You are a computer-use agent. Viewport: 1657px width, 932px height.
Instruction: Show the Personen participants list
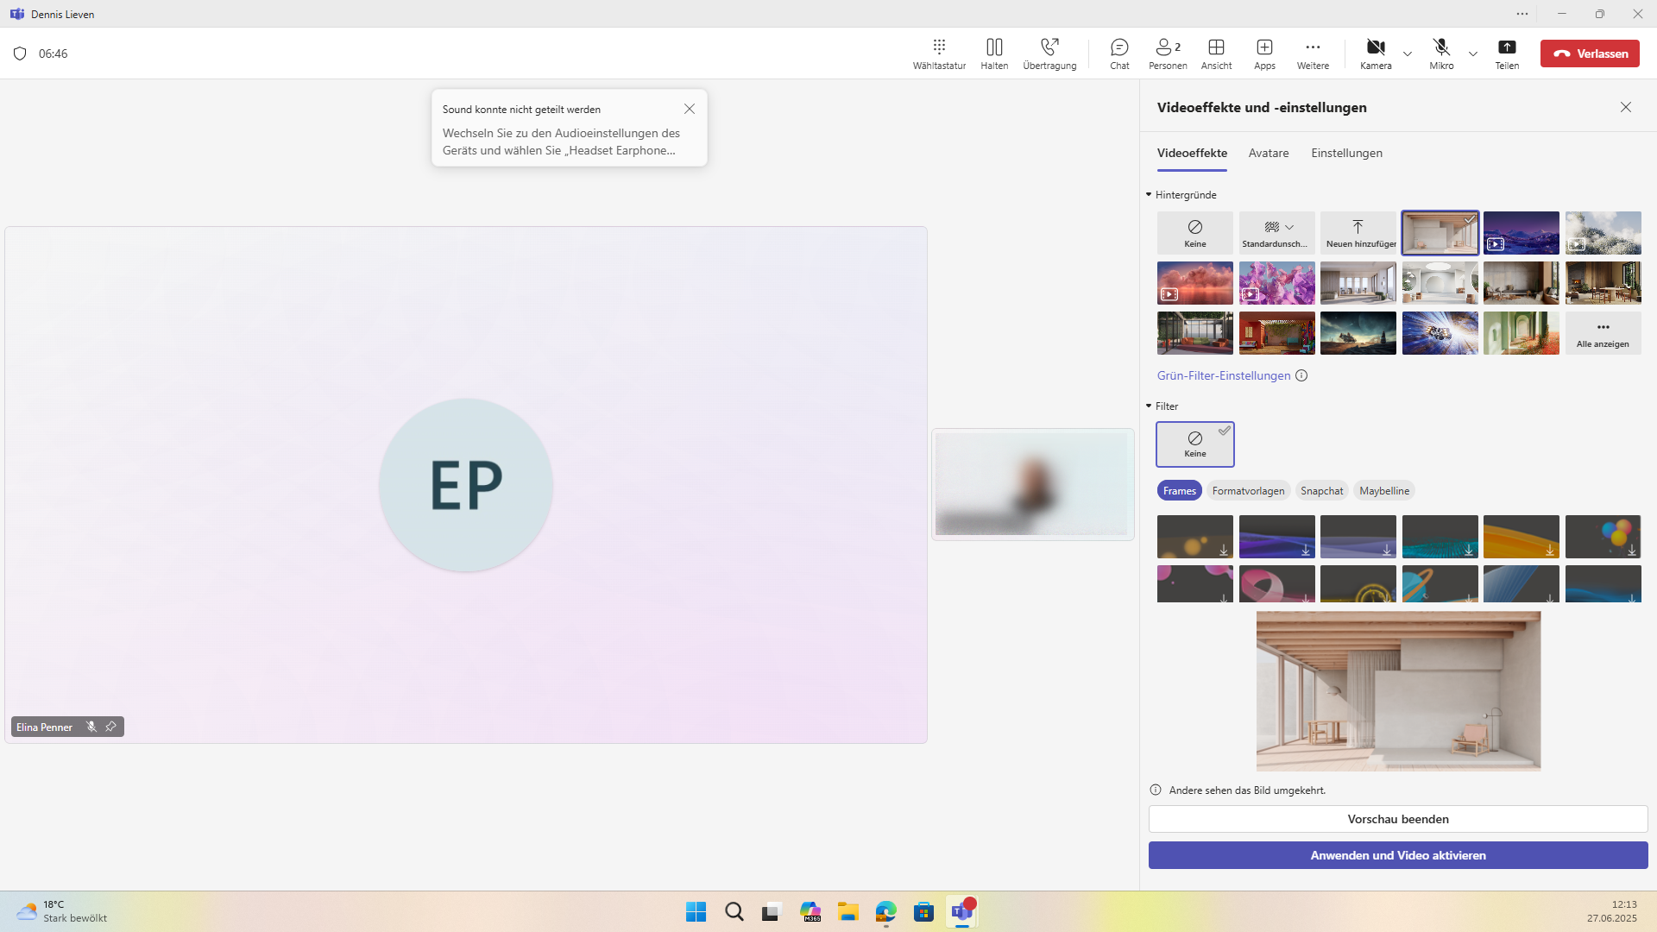pyautogui.click(x=1168, y=53)
